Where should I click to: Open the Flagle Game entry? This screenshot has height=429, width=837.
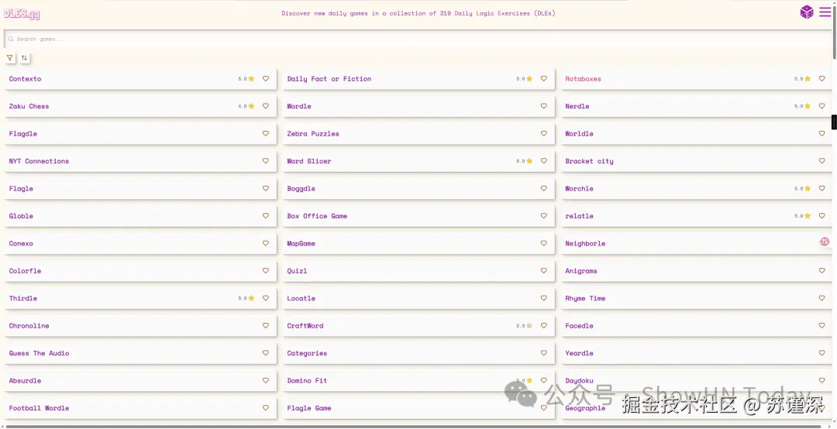[309, 407]
